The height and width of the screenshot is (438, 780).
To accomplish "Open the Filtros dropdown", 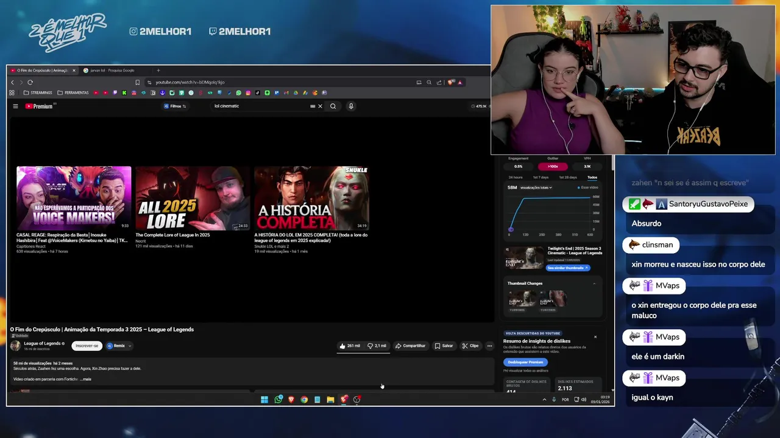I will (175, 106).
